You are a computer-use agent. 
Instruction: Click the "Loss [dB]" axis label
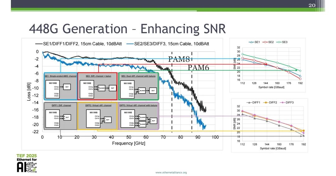[29, 92]
